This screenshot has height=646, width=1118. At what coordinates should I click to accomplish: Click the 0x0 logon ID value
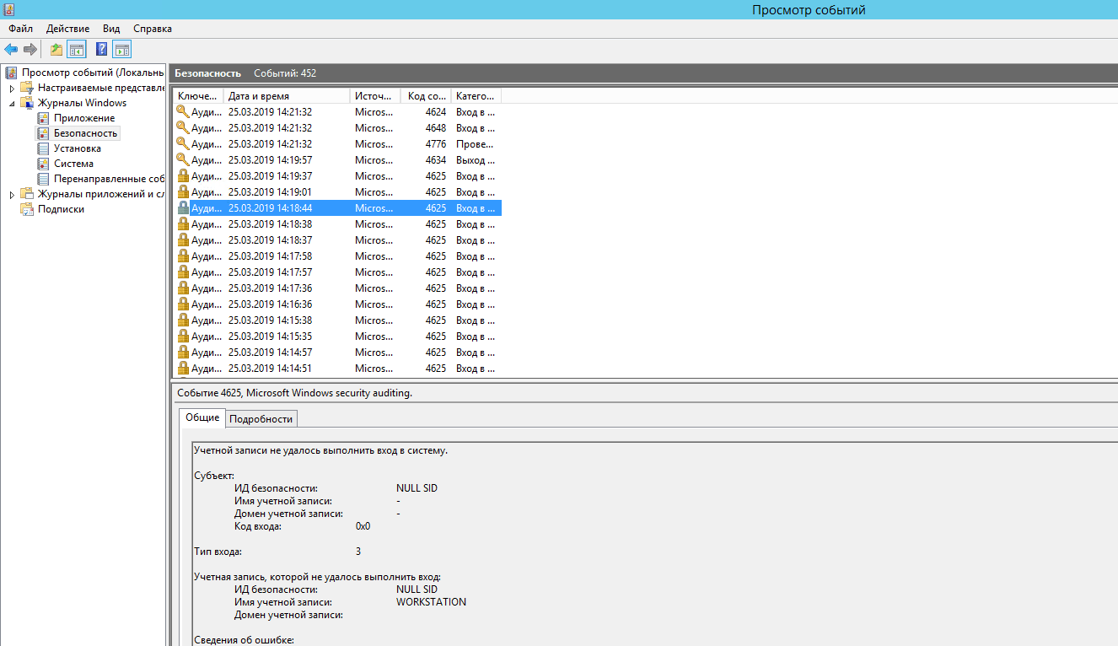363,526
